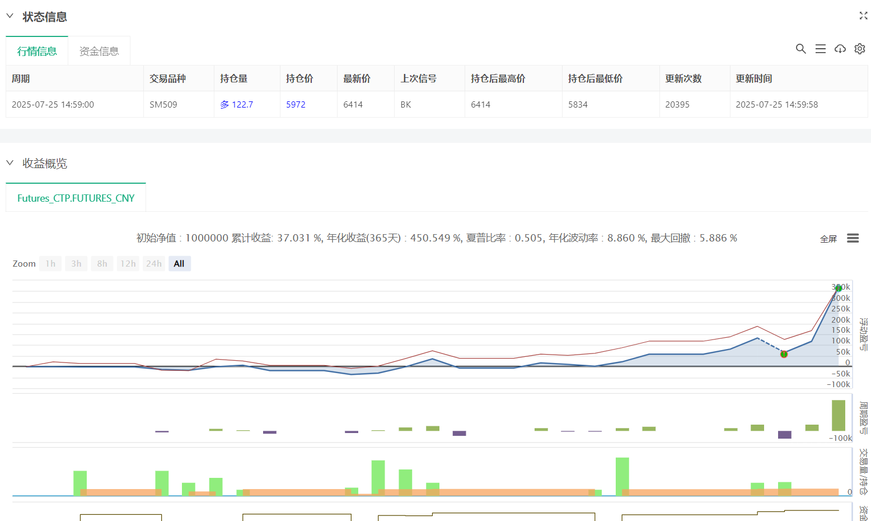Select the All zoom range button

pyautogui.click(x=179, y=264)
